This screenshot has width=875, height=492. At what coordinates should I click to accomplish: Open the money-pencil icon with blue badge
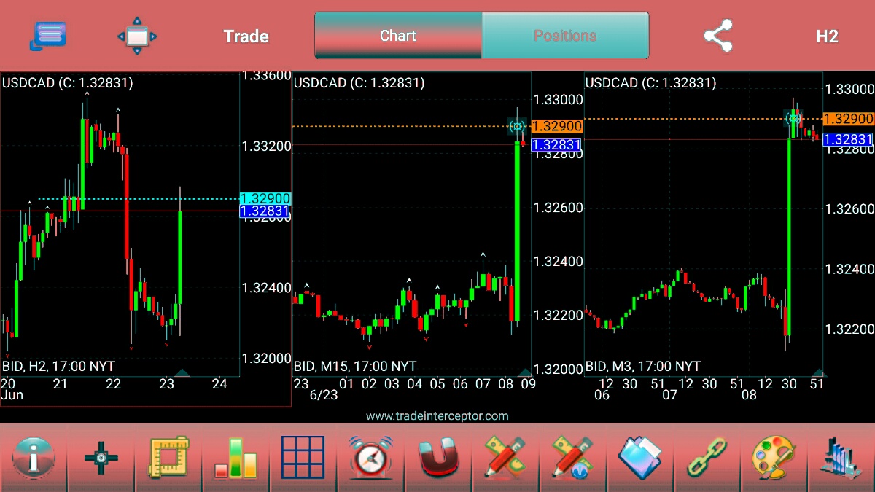click(x=572, y=458)
